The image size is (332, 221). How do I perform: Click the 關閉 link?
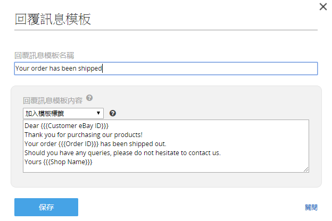click(x=311, y=208)
